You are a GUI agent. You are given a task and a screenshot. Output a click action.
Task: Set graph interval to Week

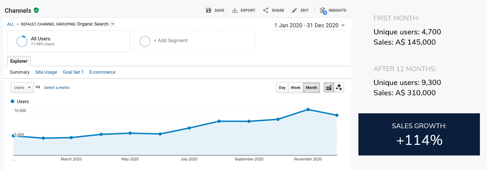(x=296, y=87)
